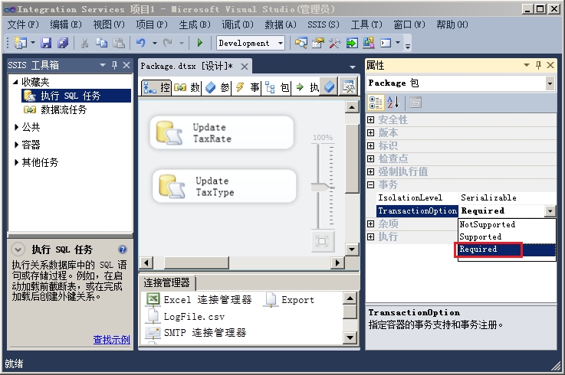Click Update TaxRate task icon on canvas
The width and height of the screenshot is (565, 375).
169,133
